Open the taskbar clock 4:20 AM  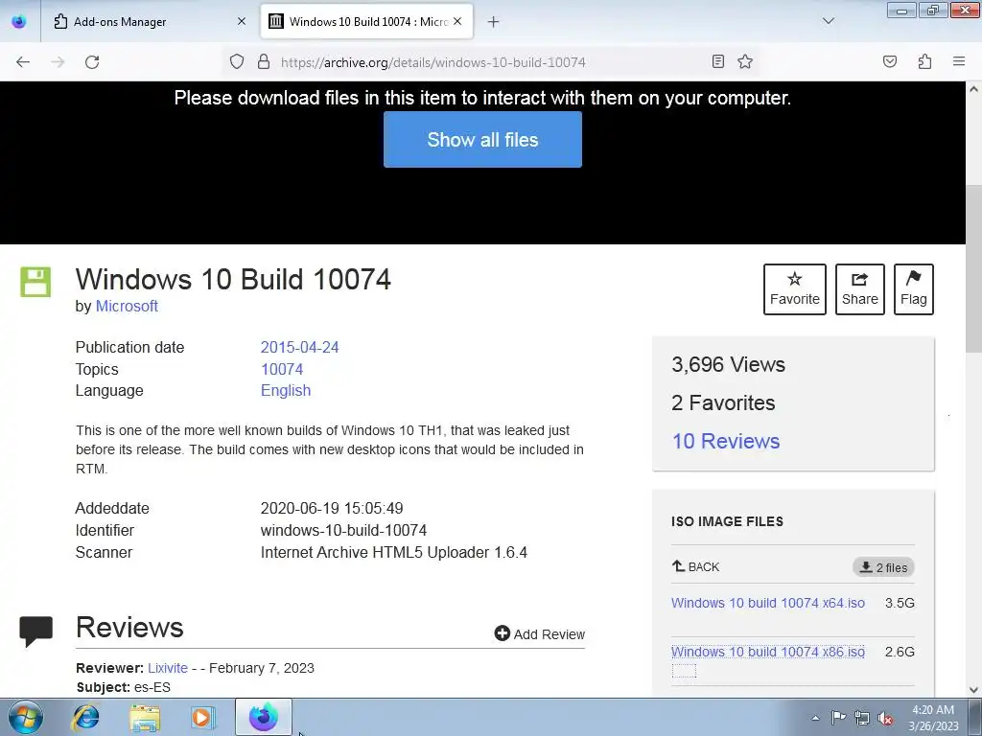point(933,718)
